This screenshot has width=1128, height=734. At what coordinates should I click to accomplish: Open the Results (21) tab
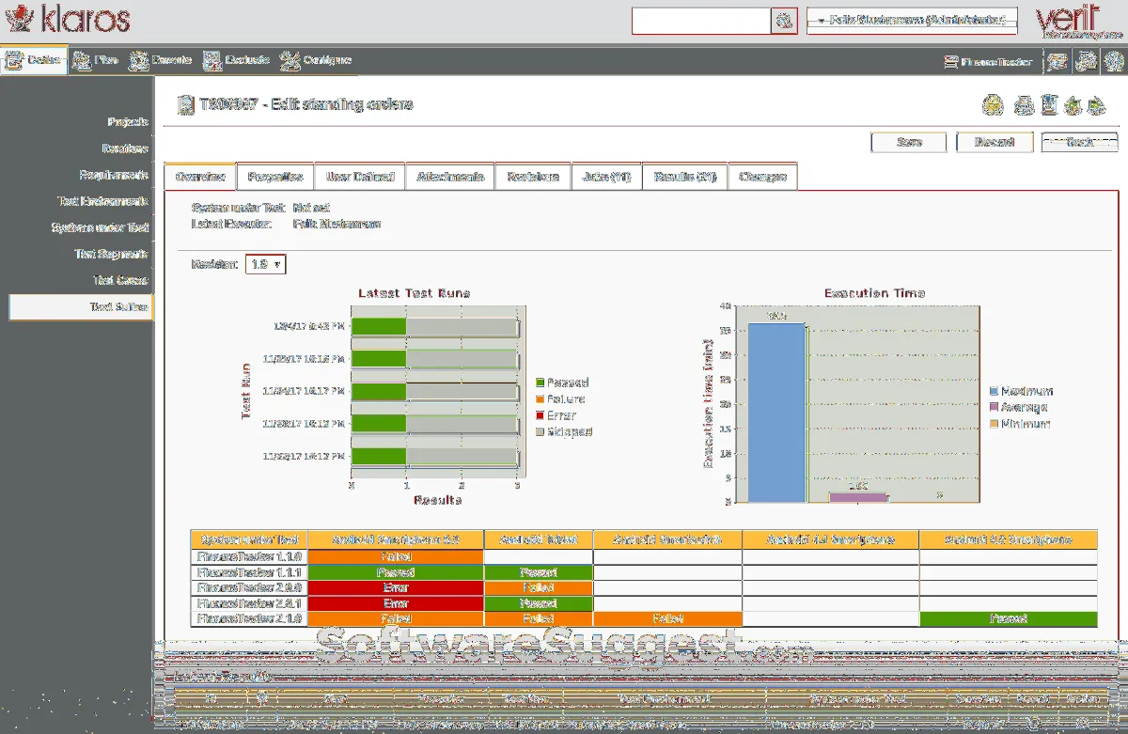(x=684, y=177)
